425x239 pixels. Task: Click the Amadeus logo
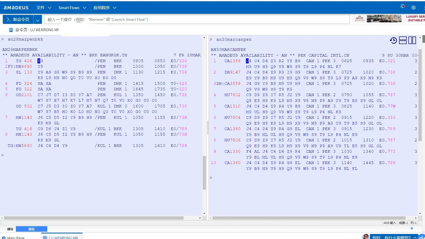tap(16, 8)
